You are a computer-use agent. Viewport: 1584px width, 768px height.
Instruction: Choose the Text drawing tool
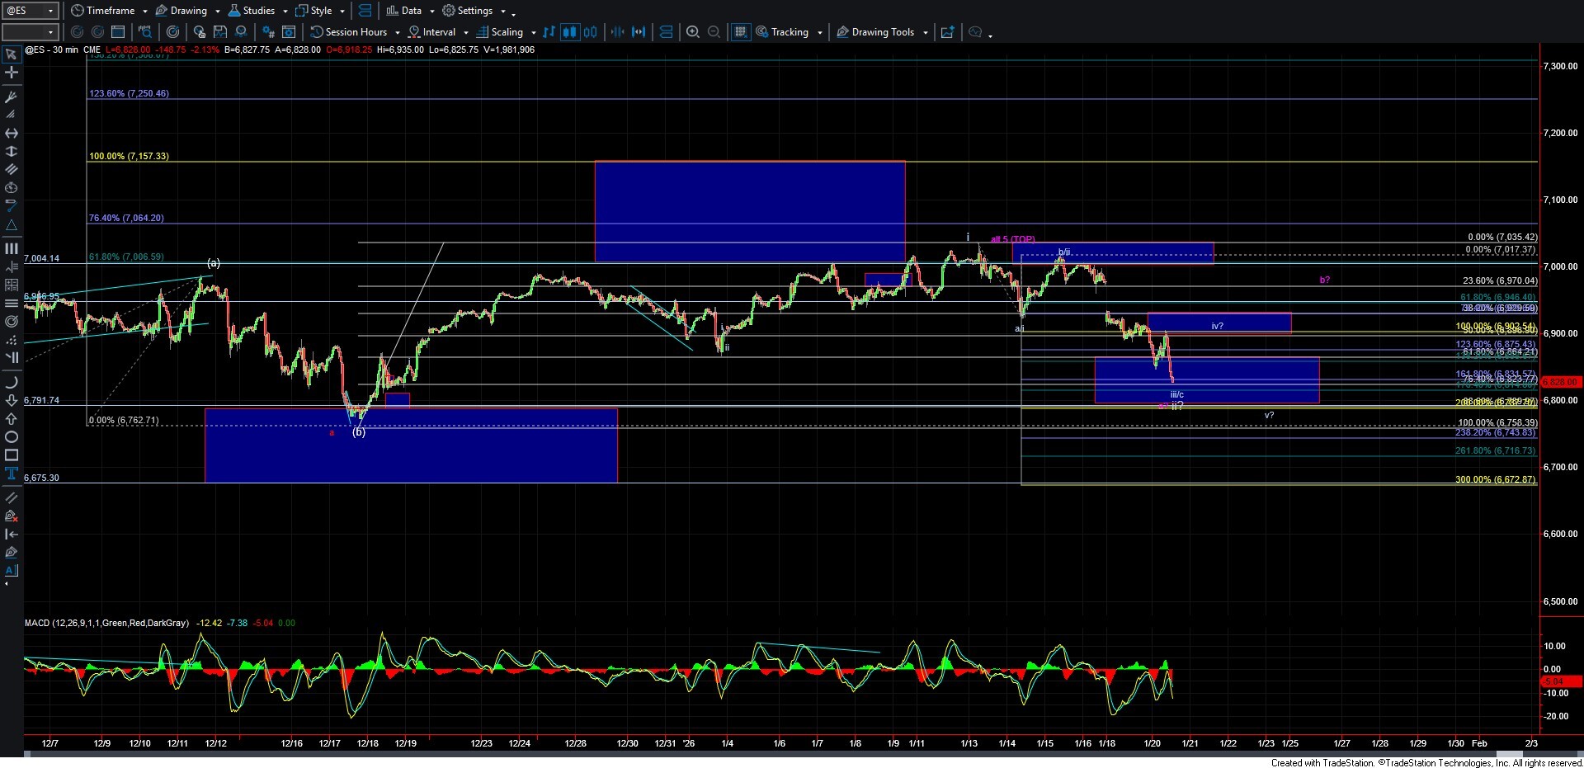(12, 474)
